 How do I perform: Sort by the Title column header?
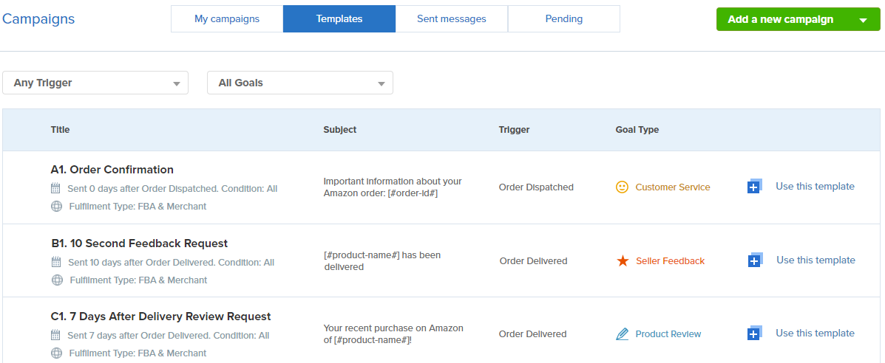(60, 130)
